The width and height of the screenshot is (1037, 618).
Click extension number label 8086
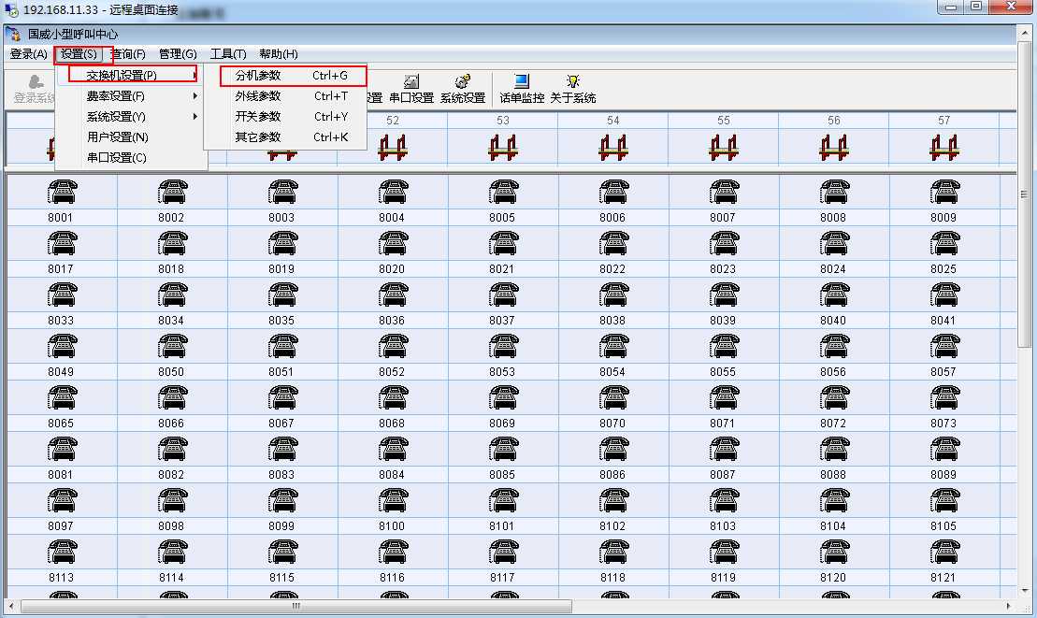point(612,475)
